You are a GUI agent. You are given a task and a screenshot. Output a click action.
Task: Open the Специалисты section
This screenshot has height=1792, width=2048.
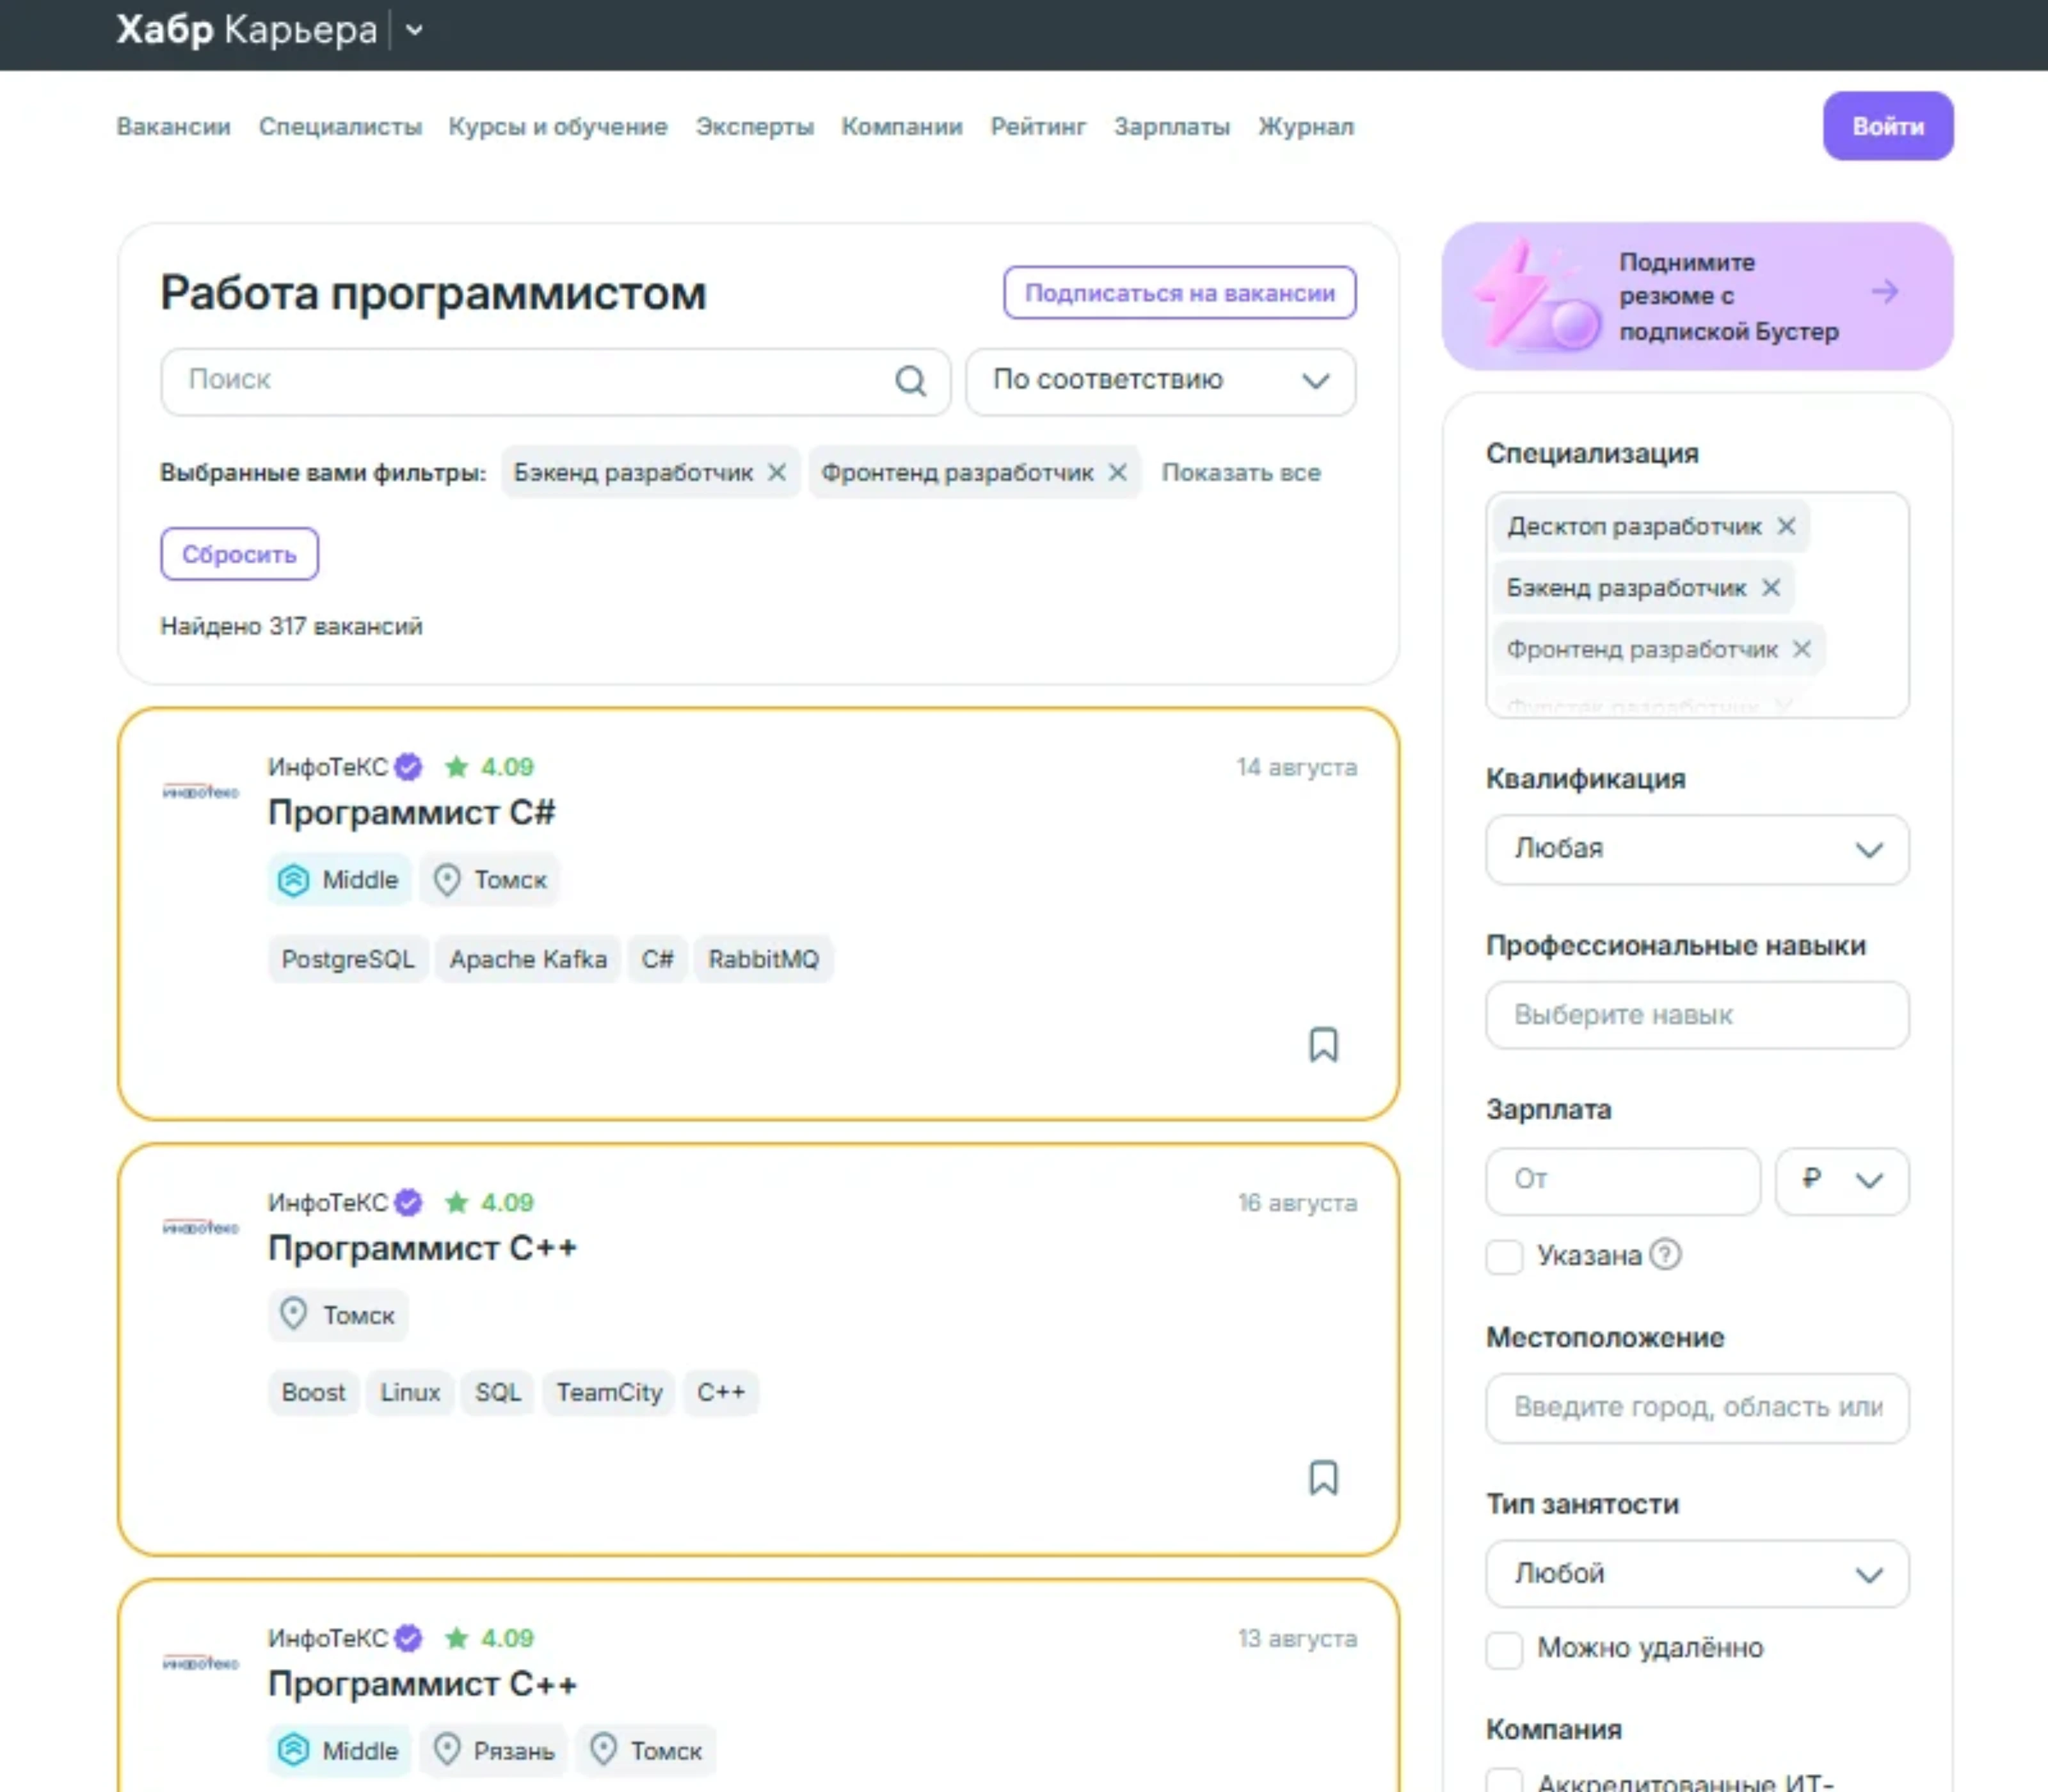340,127
